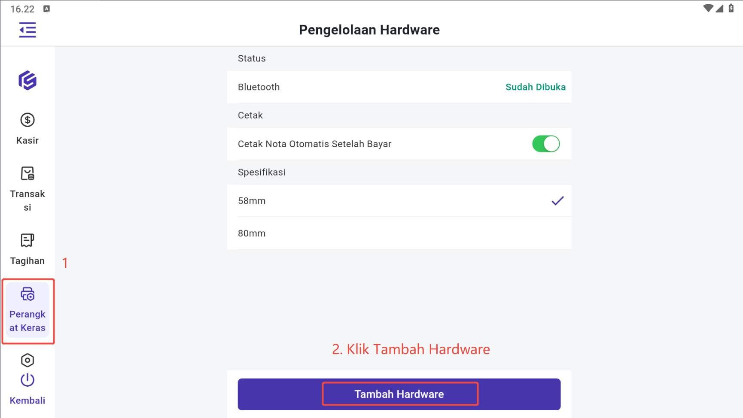Click the Wi-Fi status icon
The image size is (743, 418).
(x=708, y=8)
